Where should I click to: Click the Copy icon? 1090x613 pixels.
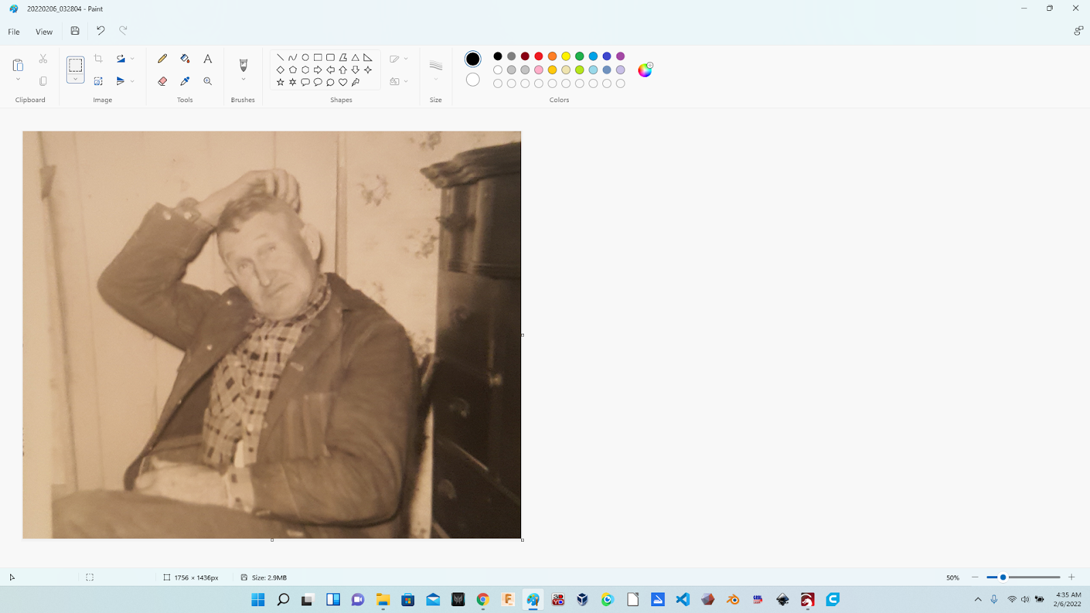43,81
